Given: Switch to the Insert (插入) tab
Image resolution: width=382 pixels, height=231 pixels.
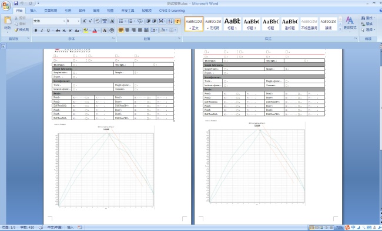Looking at the screenshot, I should click(x=33, y=11).
